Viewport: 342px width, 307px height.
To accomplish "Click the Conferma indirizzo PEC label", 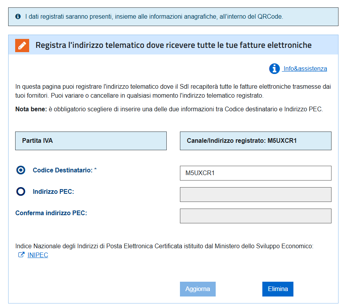I will 51,213.
